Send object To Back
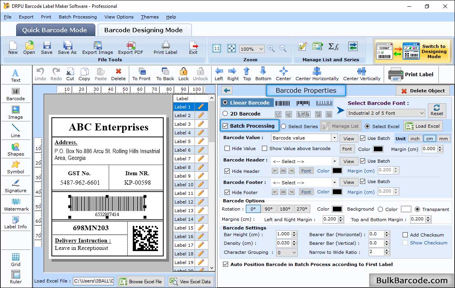This screenshot has height=288, width=455. coord(165,74)
